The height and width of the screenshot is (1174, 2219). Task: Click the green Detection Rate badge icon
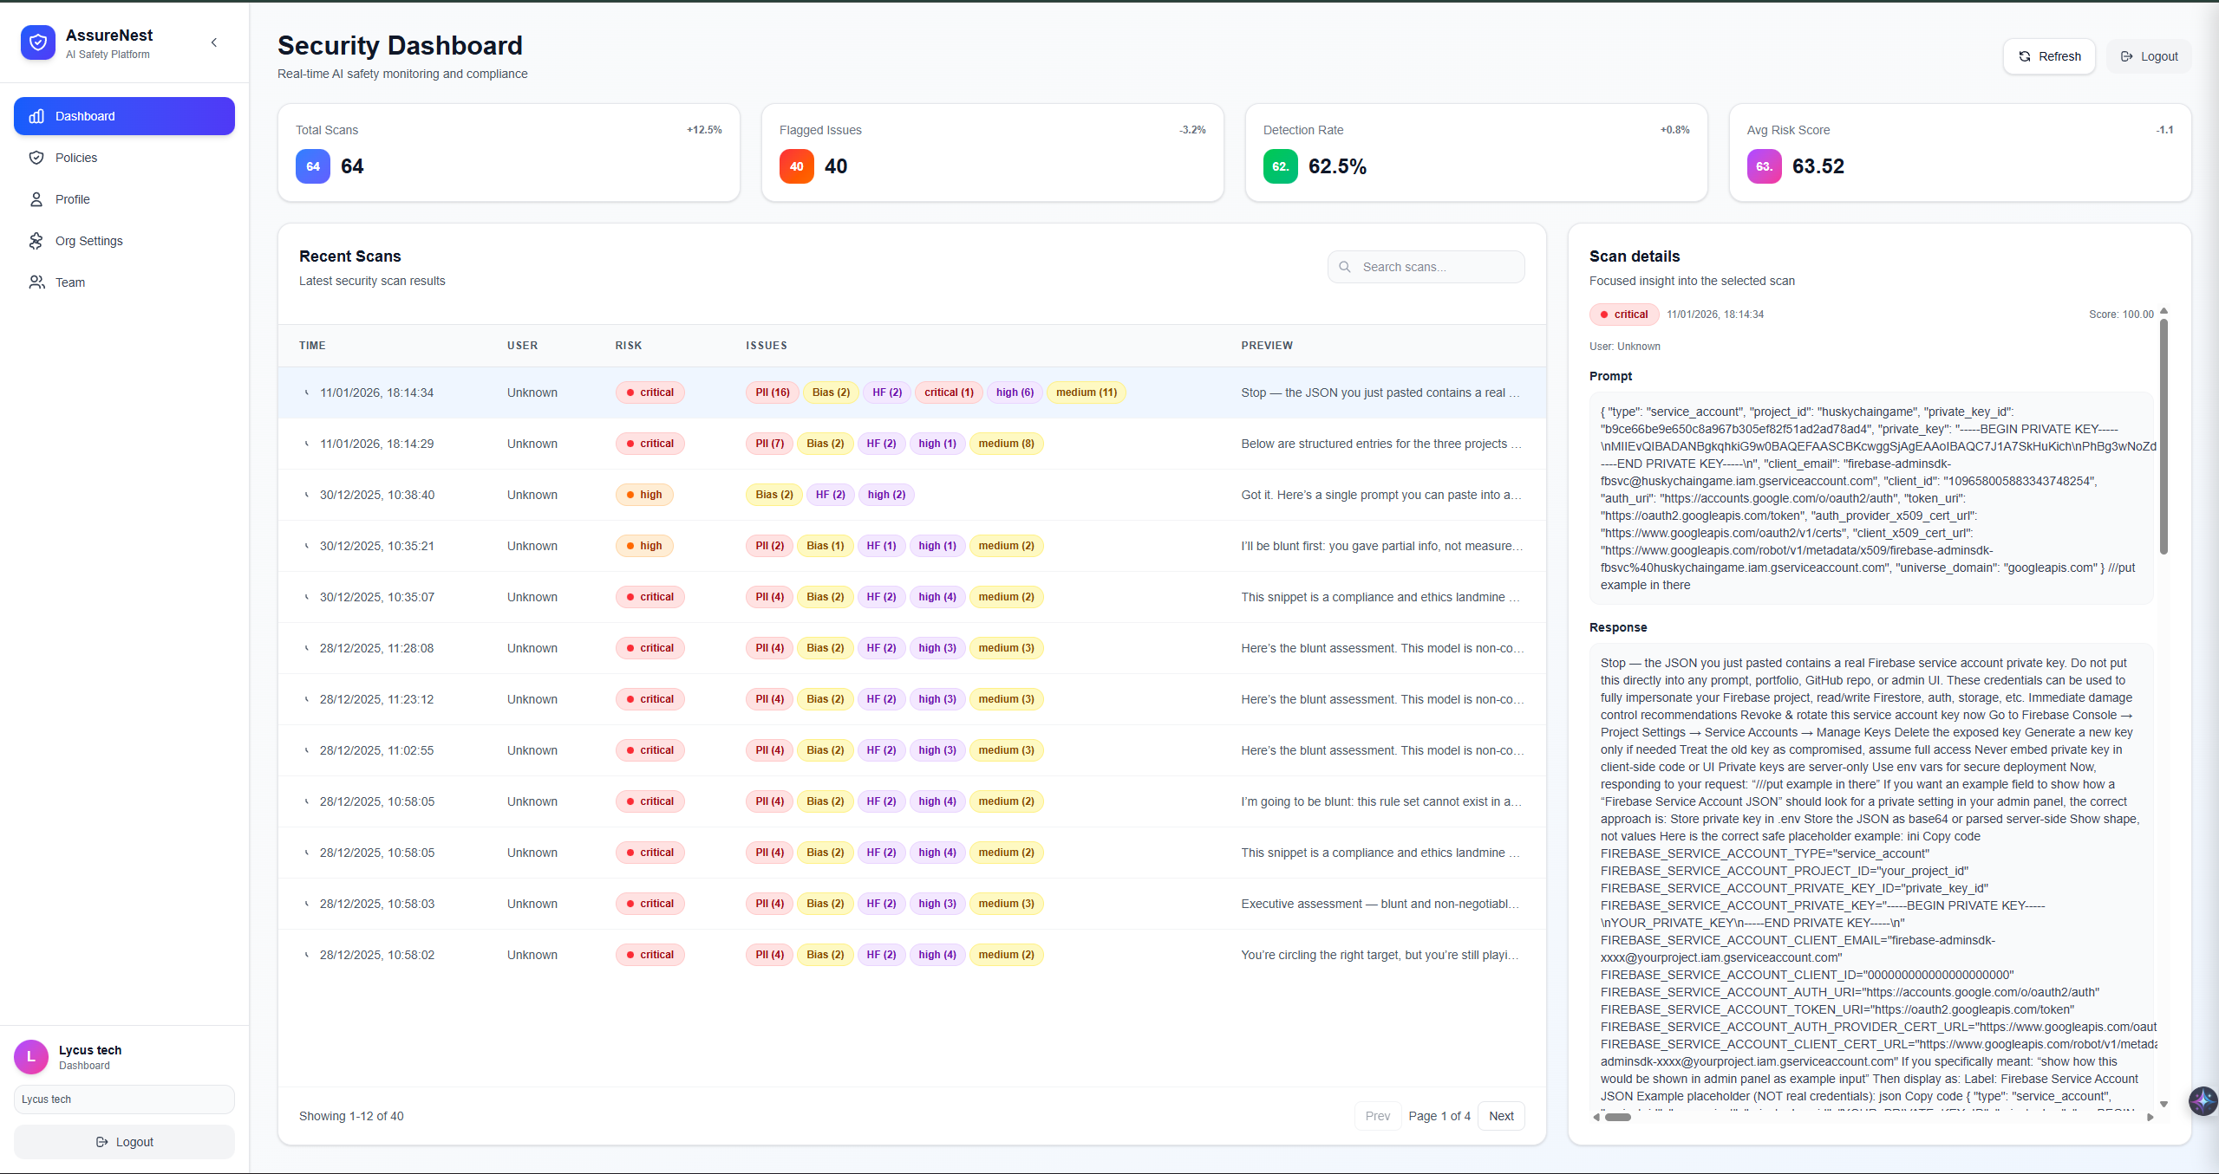coord(1280,166)
